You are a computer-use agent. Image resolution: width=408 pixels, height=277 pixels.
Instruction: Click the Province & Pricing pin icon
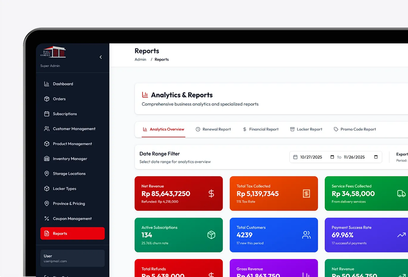click(47, 204)
